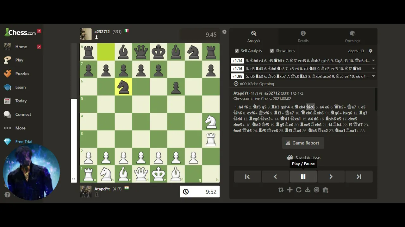Click the +1.14 evaluation badge
Image resolution: width=405 pixels, height=227 pixels.
coord(237,61)
